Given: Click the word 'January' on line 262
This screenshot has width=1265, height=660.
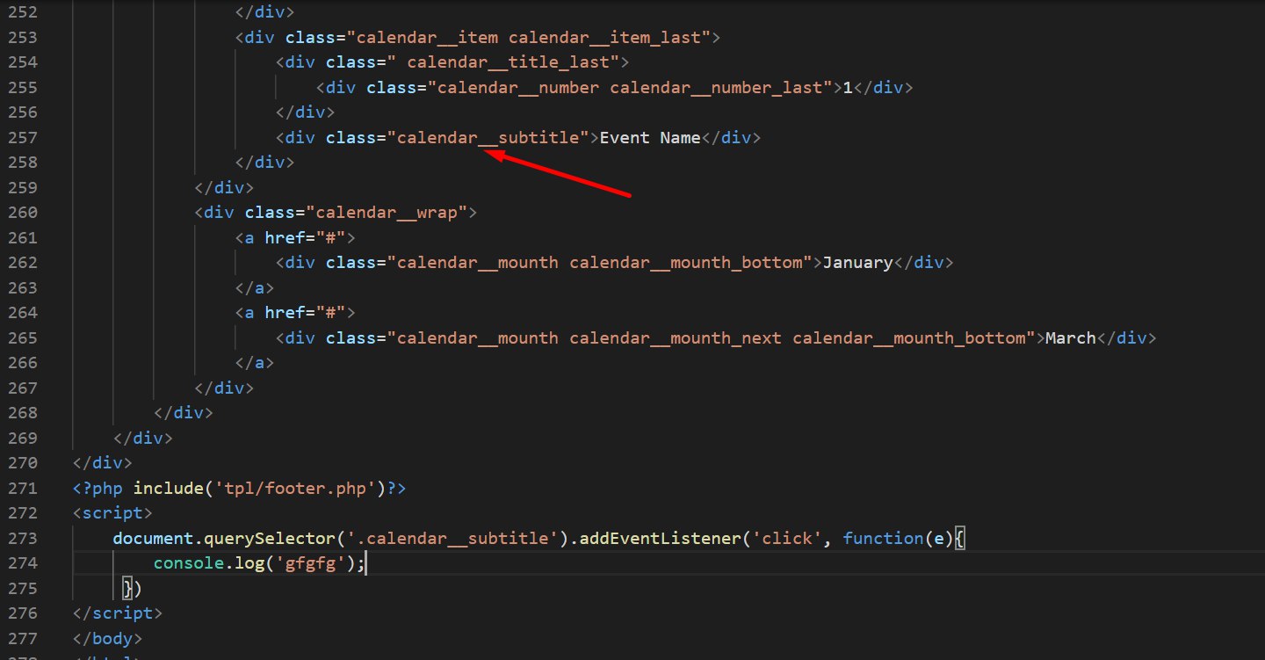Looking at the screenshot, I should (x=857, y=263).
